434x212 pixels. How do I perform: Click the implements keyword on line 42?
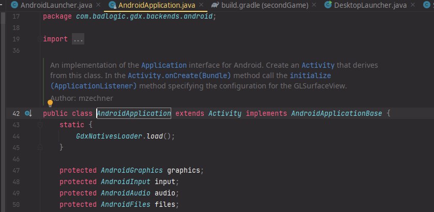coord(266,113)
